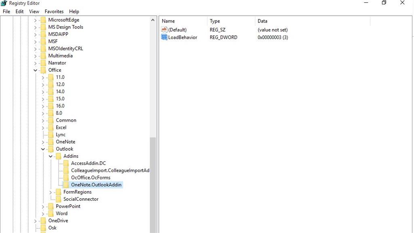Select the SocialConnector key
The width and height of the screenshot is (414, 233).
81,199
